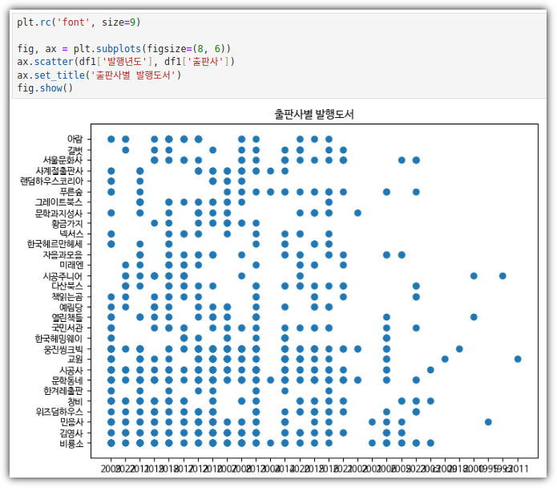This screenshot has width=557, height=488.
Task: Click the y-axis label 교원
Action: coord(75,360)
